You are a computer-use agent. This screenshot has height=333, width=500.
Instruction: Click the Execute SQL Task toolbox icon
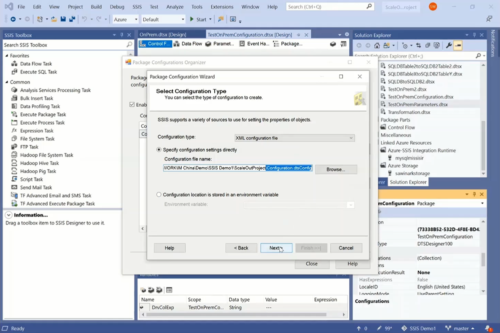pyautogui.click(x=15, y=71)
